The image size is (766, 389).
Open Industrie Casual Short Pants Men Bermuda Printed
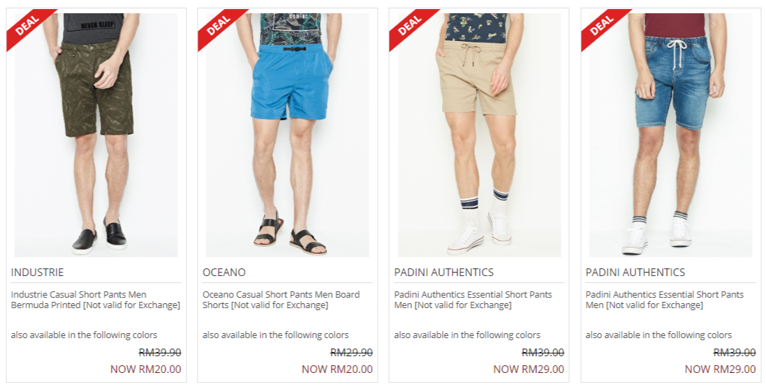click(x=96, y=300)
